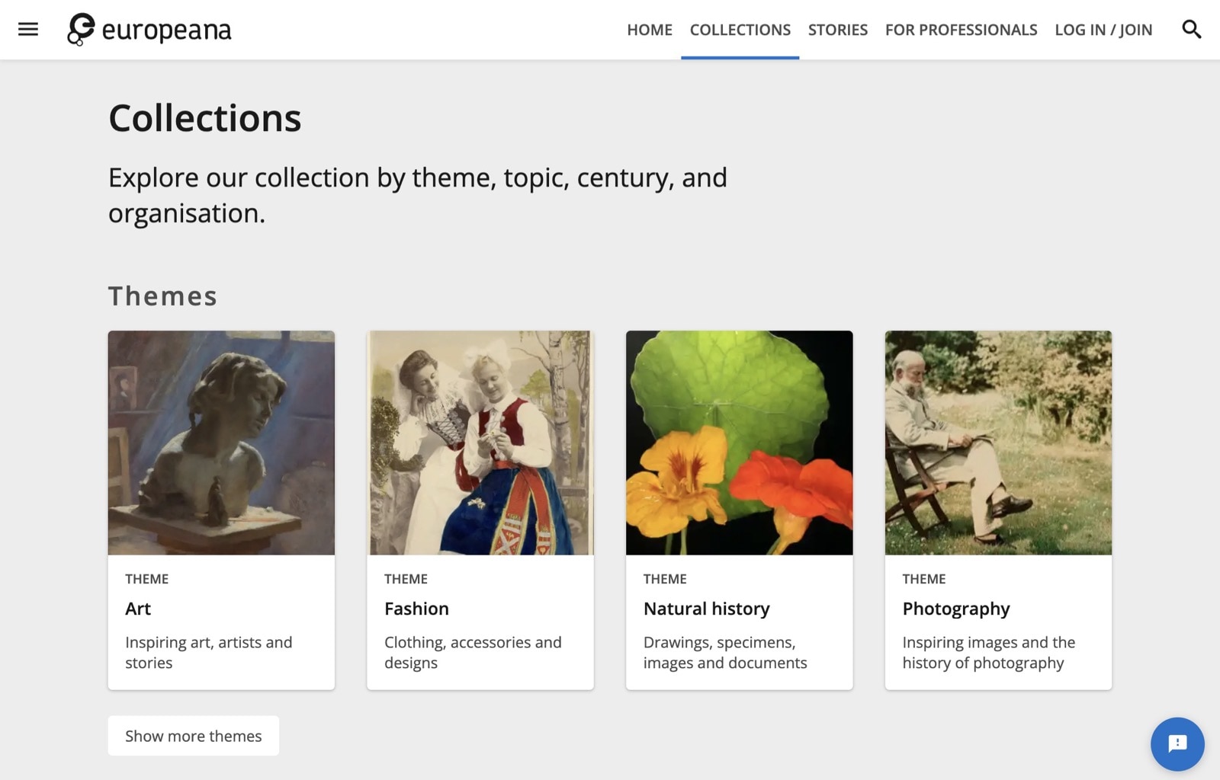Click 'Drawings, specimens, images and documents' text
This screenshot has width=1220, height=780.
pos(725,652)
